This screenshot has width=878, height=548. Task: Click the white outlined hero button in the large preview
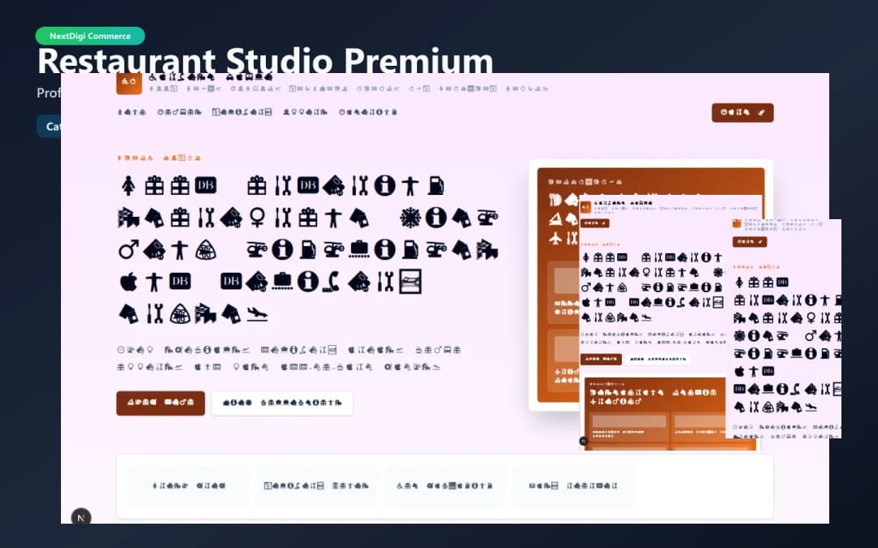coord(282,403)
